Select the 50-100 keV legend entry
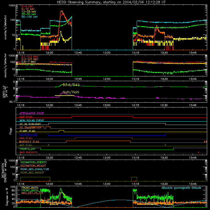The height and width of the screenshot is (210, 210). 29,17
